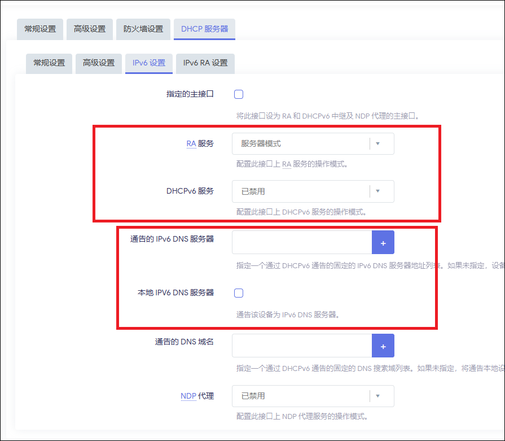Switch to the IPv6 RA 设置 sub-tab
The width and height of the screenshot is (505, 441).
click(205, 63)
